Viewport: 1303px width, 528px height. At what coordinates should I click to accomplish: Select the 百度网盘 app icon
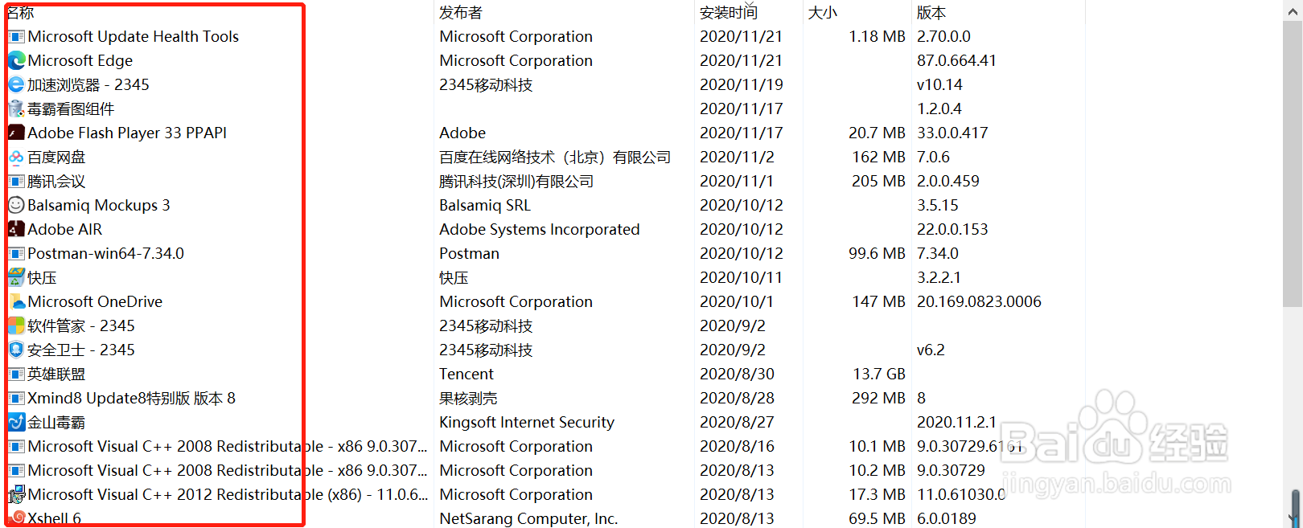pyautogui.click(x=15, y=157)
